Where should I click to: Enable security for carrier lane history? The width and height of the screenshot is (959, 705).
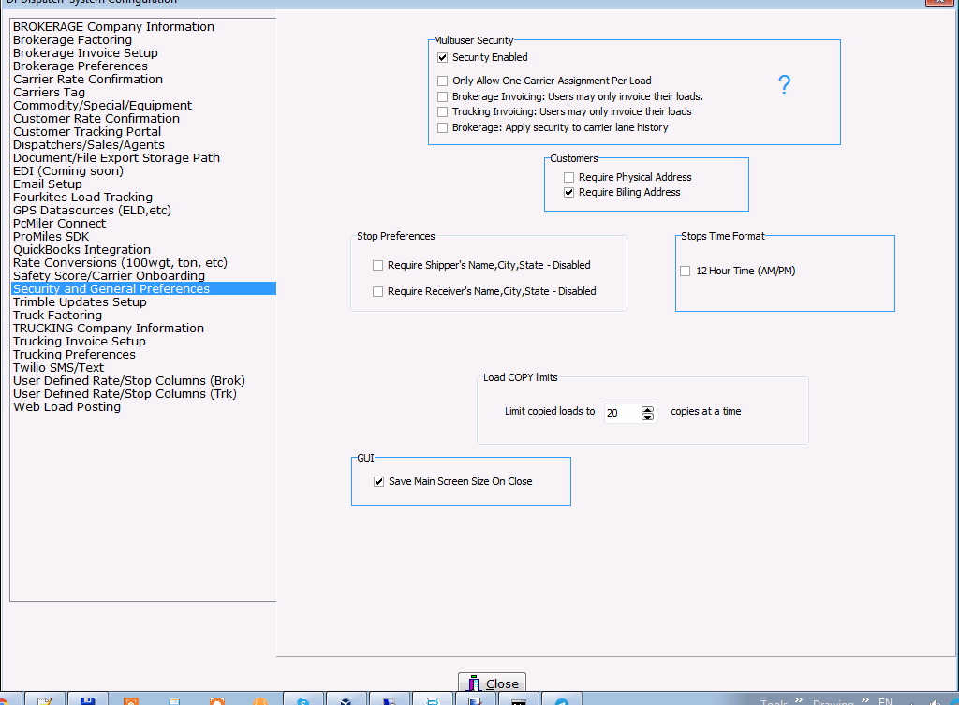click(443, 128)
